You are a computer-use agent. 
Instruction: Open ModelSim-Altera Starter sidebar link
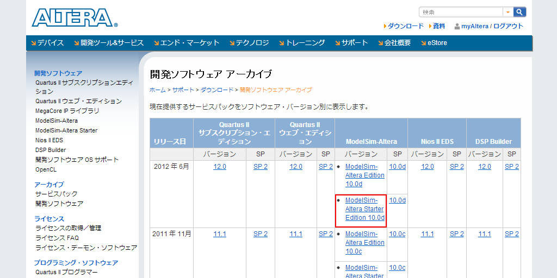66,130
